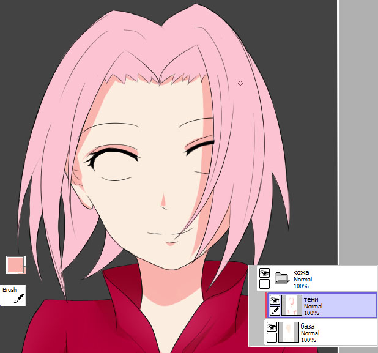
Task: Click the база layer name
Action: [308, 326]
